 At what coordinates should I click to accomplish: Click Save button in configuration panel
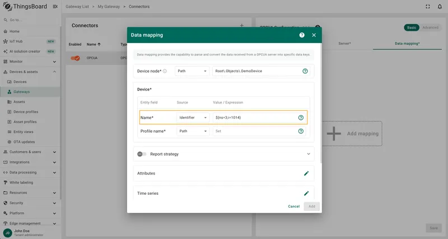point(433,228)
